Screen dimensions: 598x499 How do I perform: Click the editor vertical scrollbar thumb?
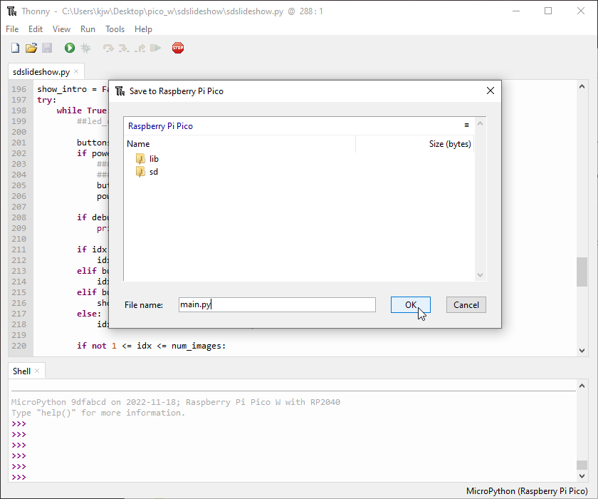(582, 272)
